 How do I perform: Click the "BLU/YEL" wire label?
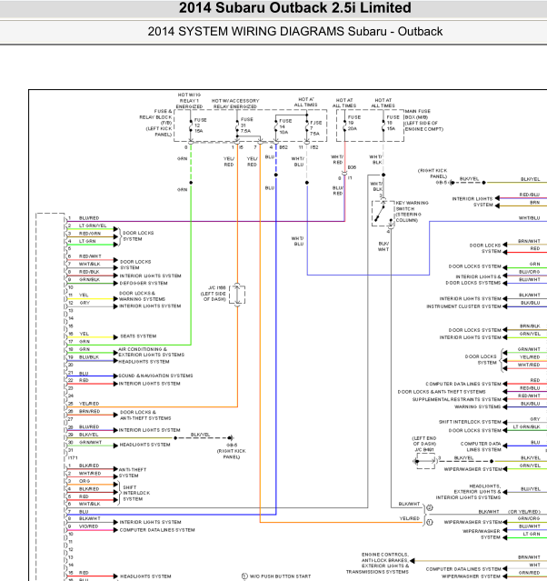(531, 489)
